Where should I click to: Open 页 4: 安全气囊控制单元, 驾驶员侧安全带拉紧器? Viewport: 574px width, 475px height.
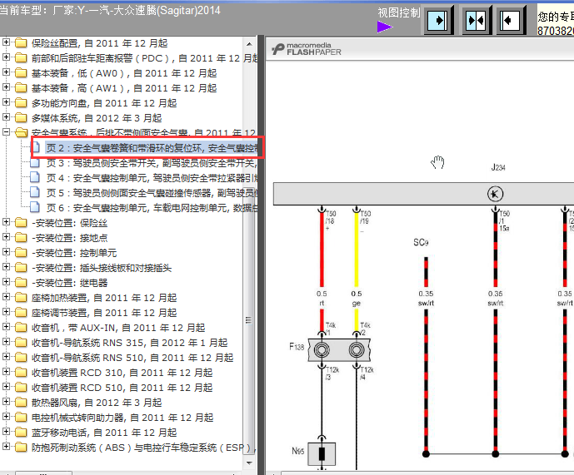pyautogui.click(x=152, y=178)
